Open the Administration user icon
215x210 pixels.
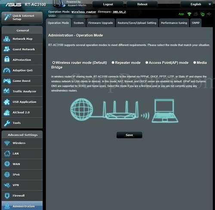coord(7,206)
